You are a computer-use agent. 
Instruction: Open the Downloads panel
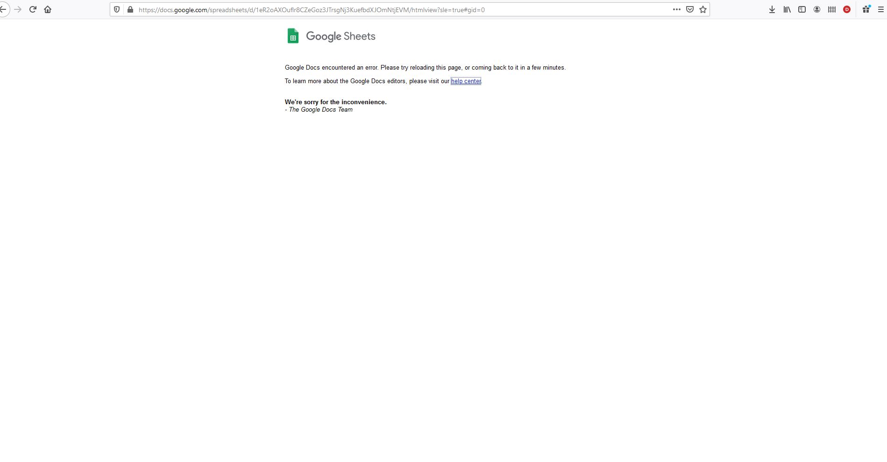(772, 9)
